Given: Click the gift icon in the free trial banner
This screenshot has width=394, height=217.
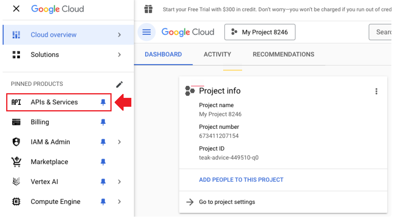Looking at the screenshot, I should point(148,9).
